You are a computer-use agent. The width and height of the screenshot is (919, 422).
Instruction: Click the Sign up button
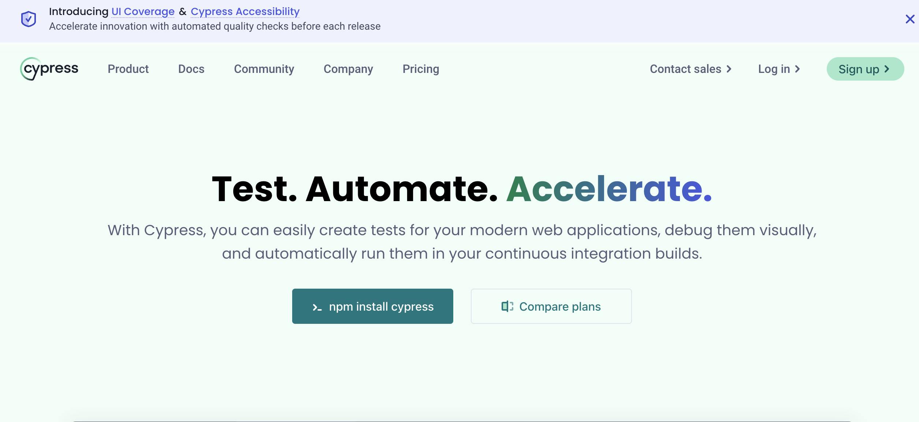[x=865, y=69]
